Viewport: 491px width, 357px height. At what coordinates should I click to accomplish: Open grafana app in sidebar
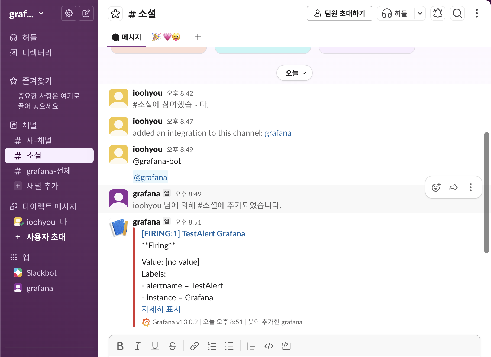tap(49, 288)
